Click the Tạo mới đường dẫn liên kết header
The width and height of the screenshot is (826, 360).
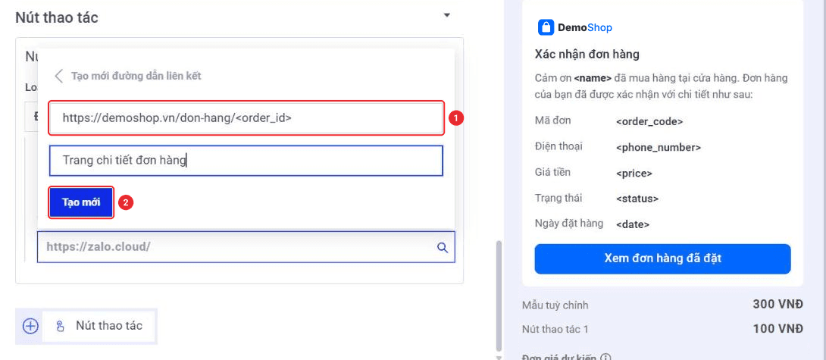tap(136, 76)
